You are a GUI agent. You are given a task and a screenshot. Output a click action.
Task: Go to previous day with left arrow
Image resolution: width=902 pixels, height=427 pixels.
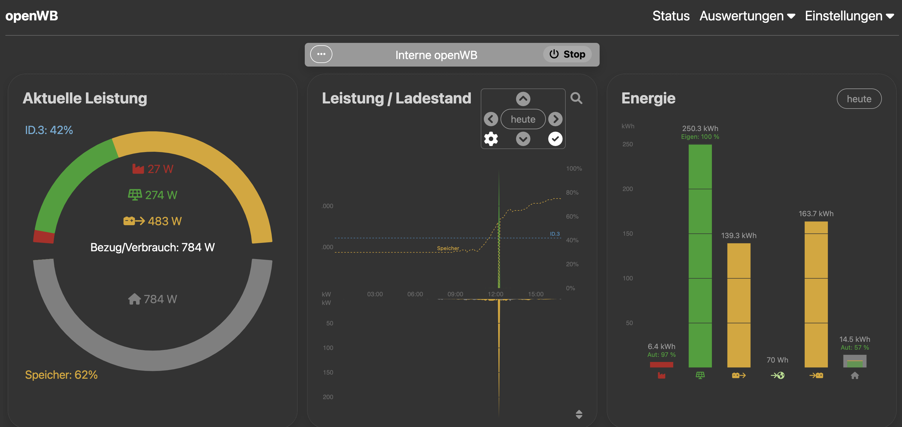(491, 119)
